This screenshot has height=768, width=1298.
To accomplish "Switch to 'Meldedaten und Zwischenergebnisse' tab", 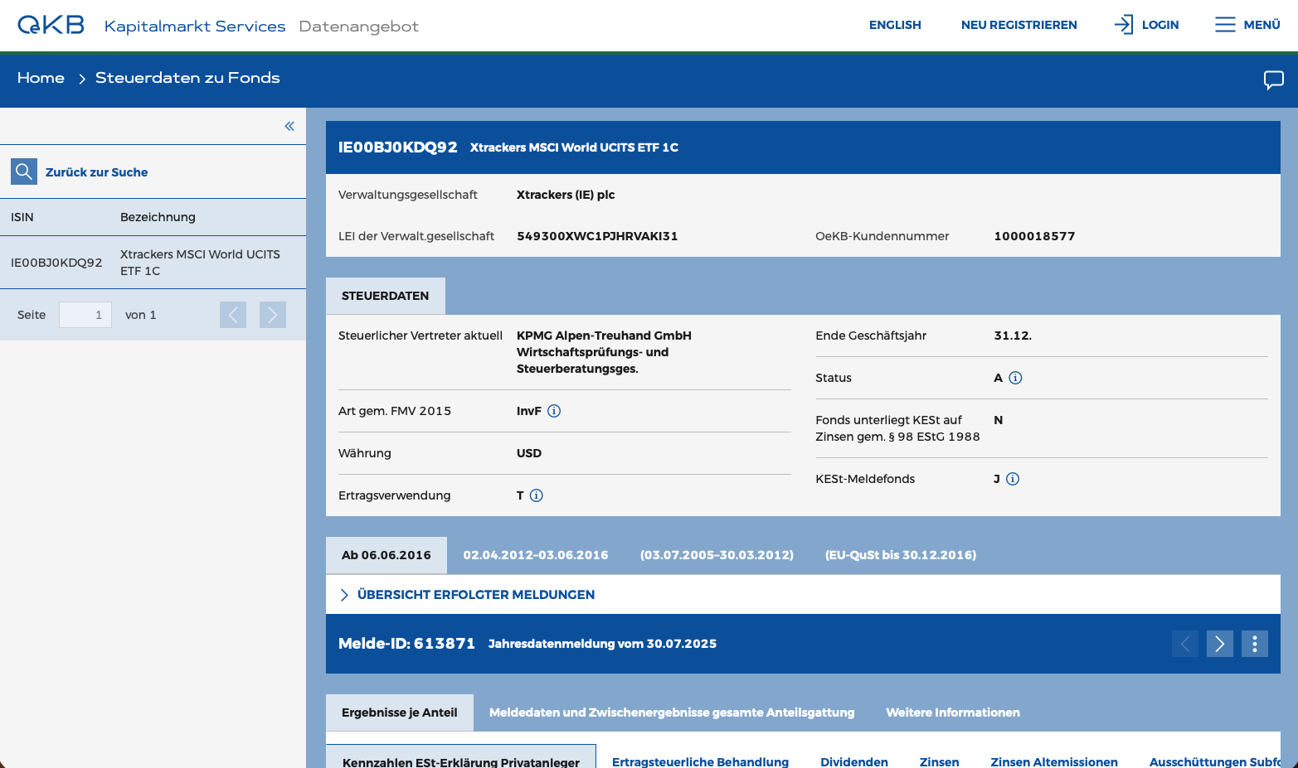I will 671,712.
